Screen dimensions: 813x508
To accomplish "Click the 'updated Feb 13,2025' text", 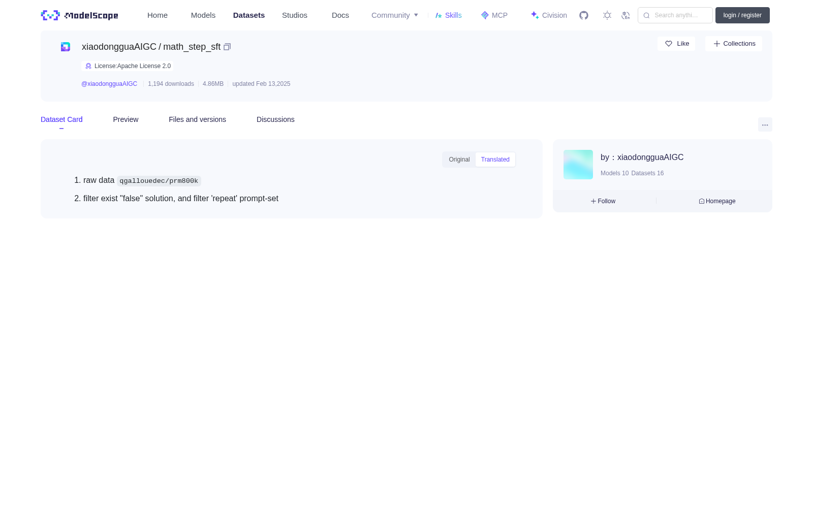I will pyautogui.click(x=261, y=84).
